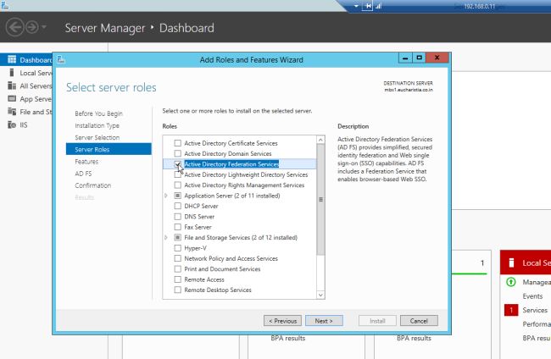Viewport: 551px width, 359px height.
Task: Toggle Active Directory Federation Services checkbox
Action: coord(178,164)
